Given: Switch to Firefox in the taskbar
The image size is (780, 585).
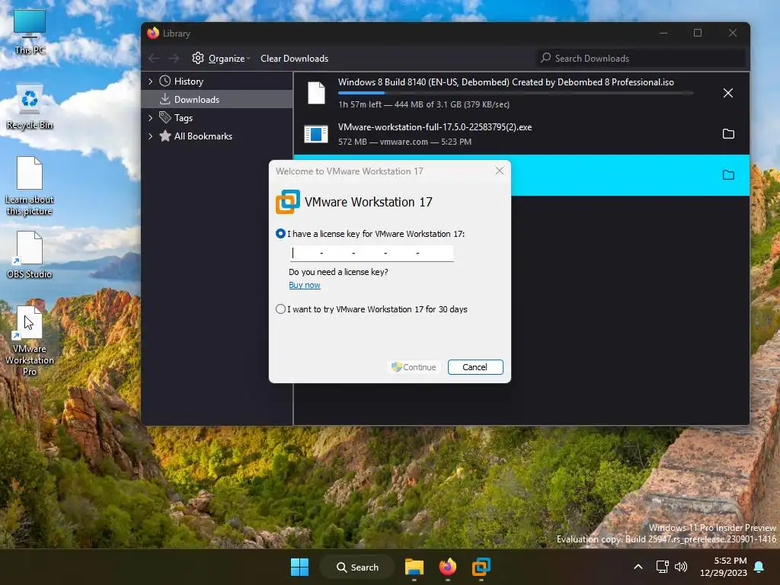Looking at the screenshot, I should [447, 567].
